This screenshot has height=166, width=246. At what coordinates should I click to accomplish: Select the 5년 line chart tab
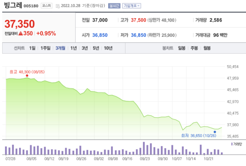point(96,48)
